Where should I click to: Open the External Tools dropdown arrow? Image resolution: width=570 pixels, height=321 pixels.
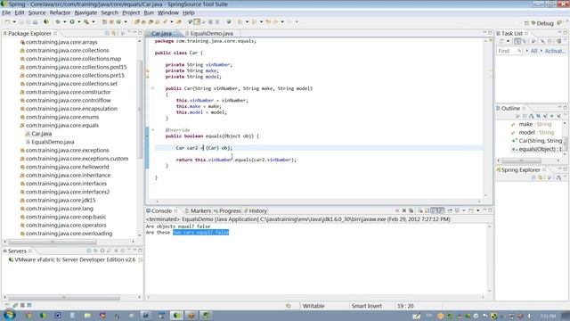coord(94,22)
